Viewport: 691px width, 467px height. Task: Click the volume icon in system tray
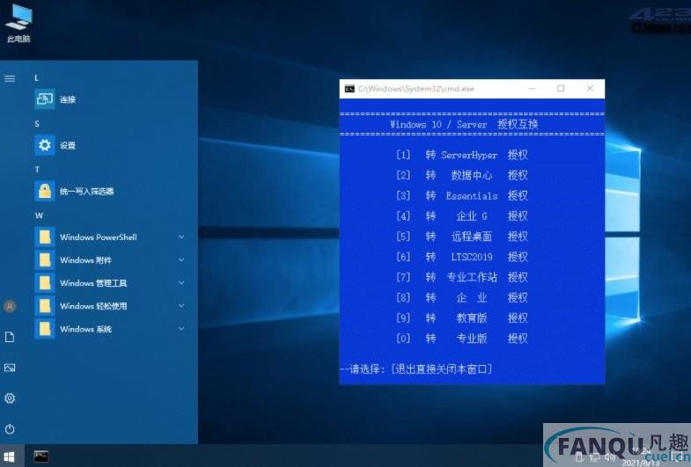609,456
